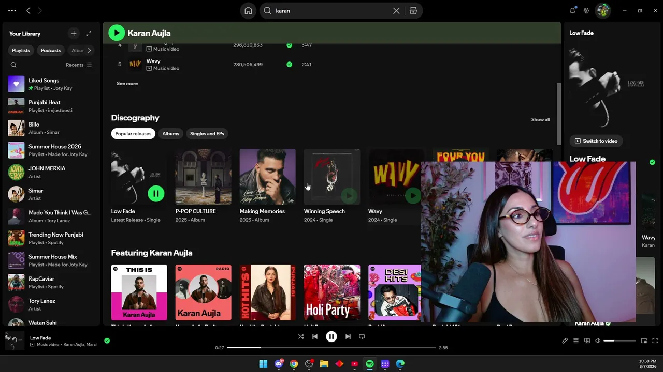The width and height of the screenshot is (663, 372).
Task: Select the Singles and EPs filter
Action: pos(207,134)
